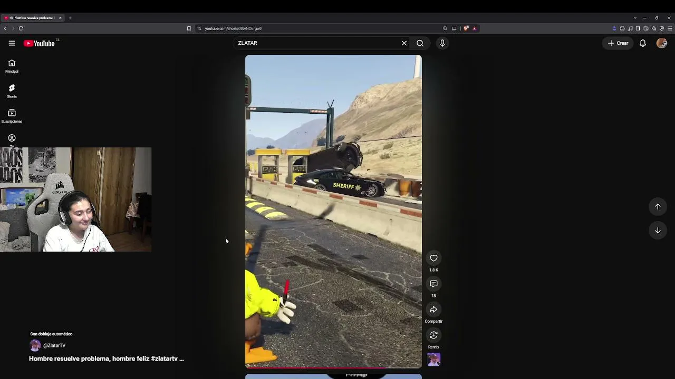675x379 pixels.
Task: Open the YouTube hamburger guide menu
Action: (12, 43)
